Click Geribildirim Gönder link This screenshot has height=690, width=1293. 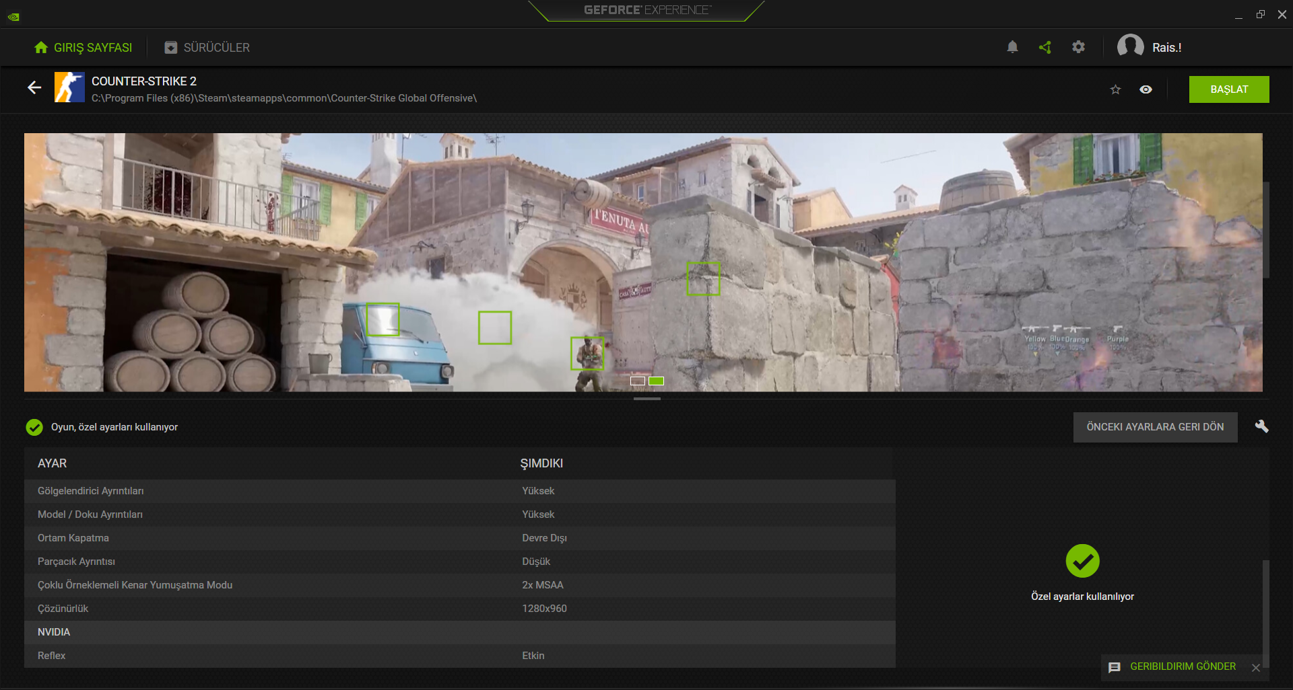tap(1183, 666)
